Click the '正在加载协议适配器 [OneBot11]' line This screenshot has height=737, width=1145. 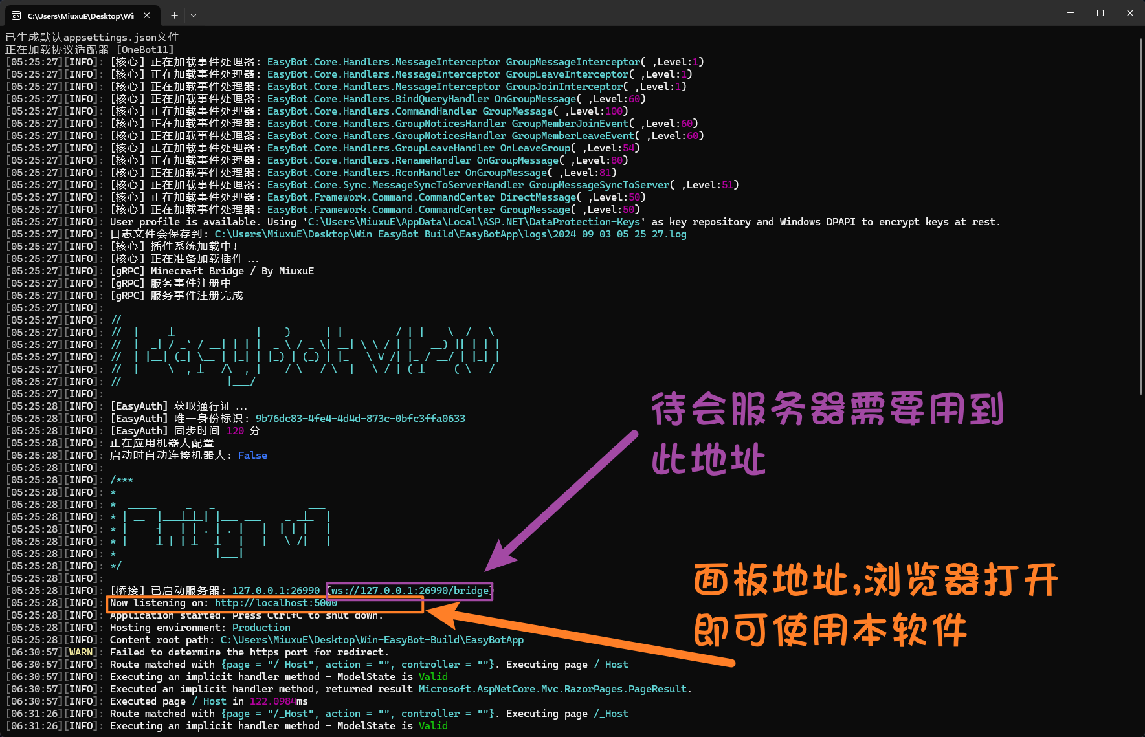tap(89, 50)
